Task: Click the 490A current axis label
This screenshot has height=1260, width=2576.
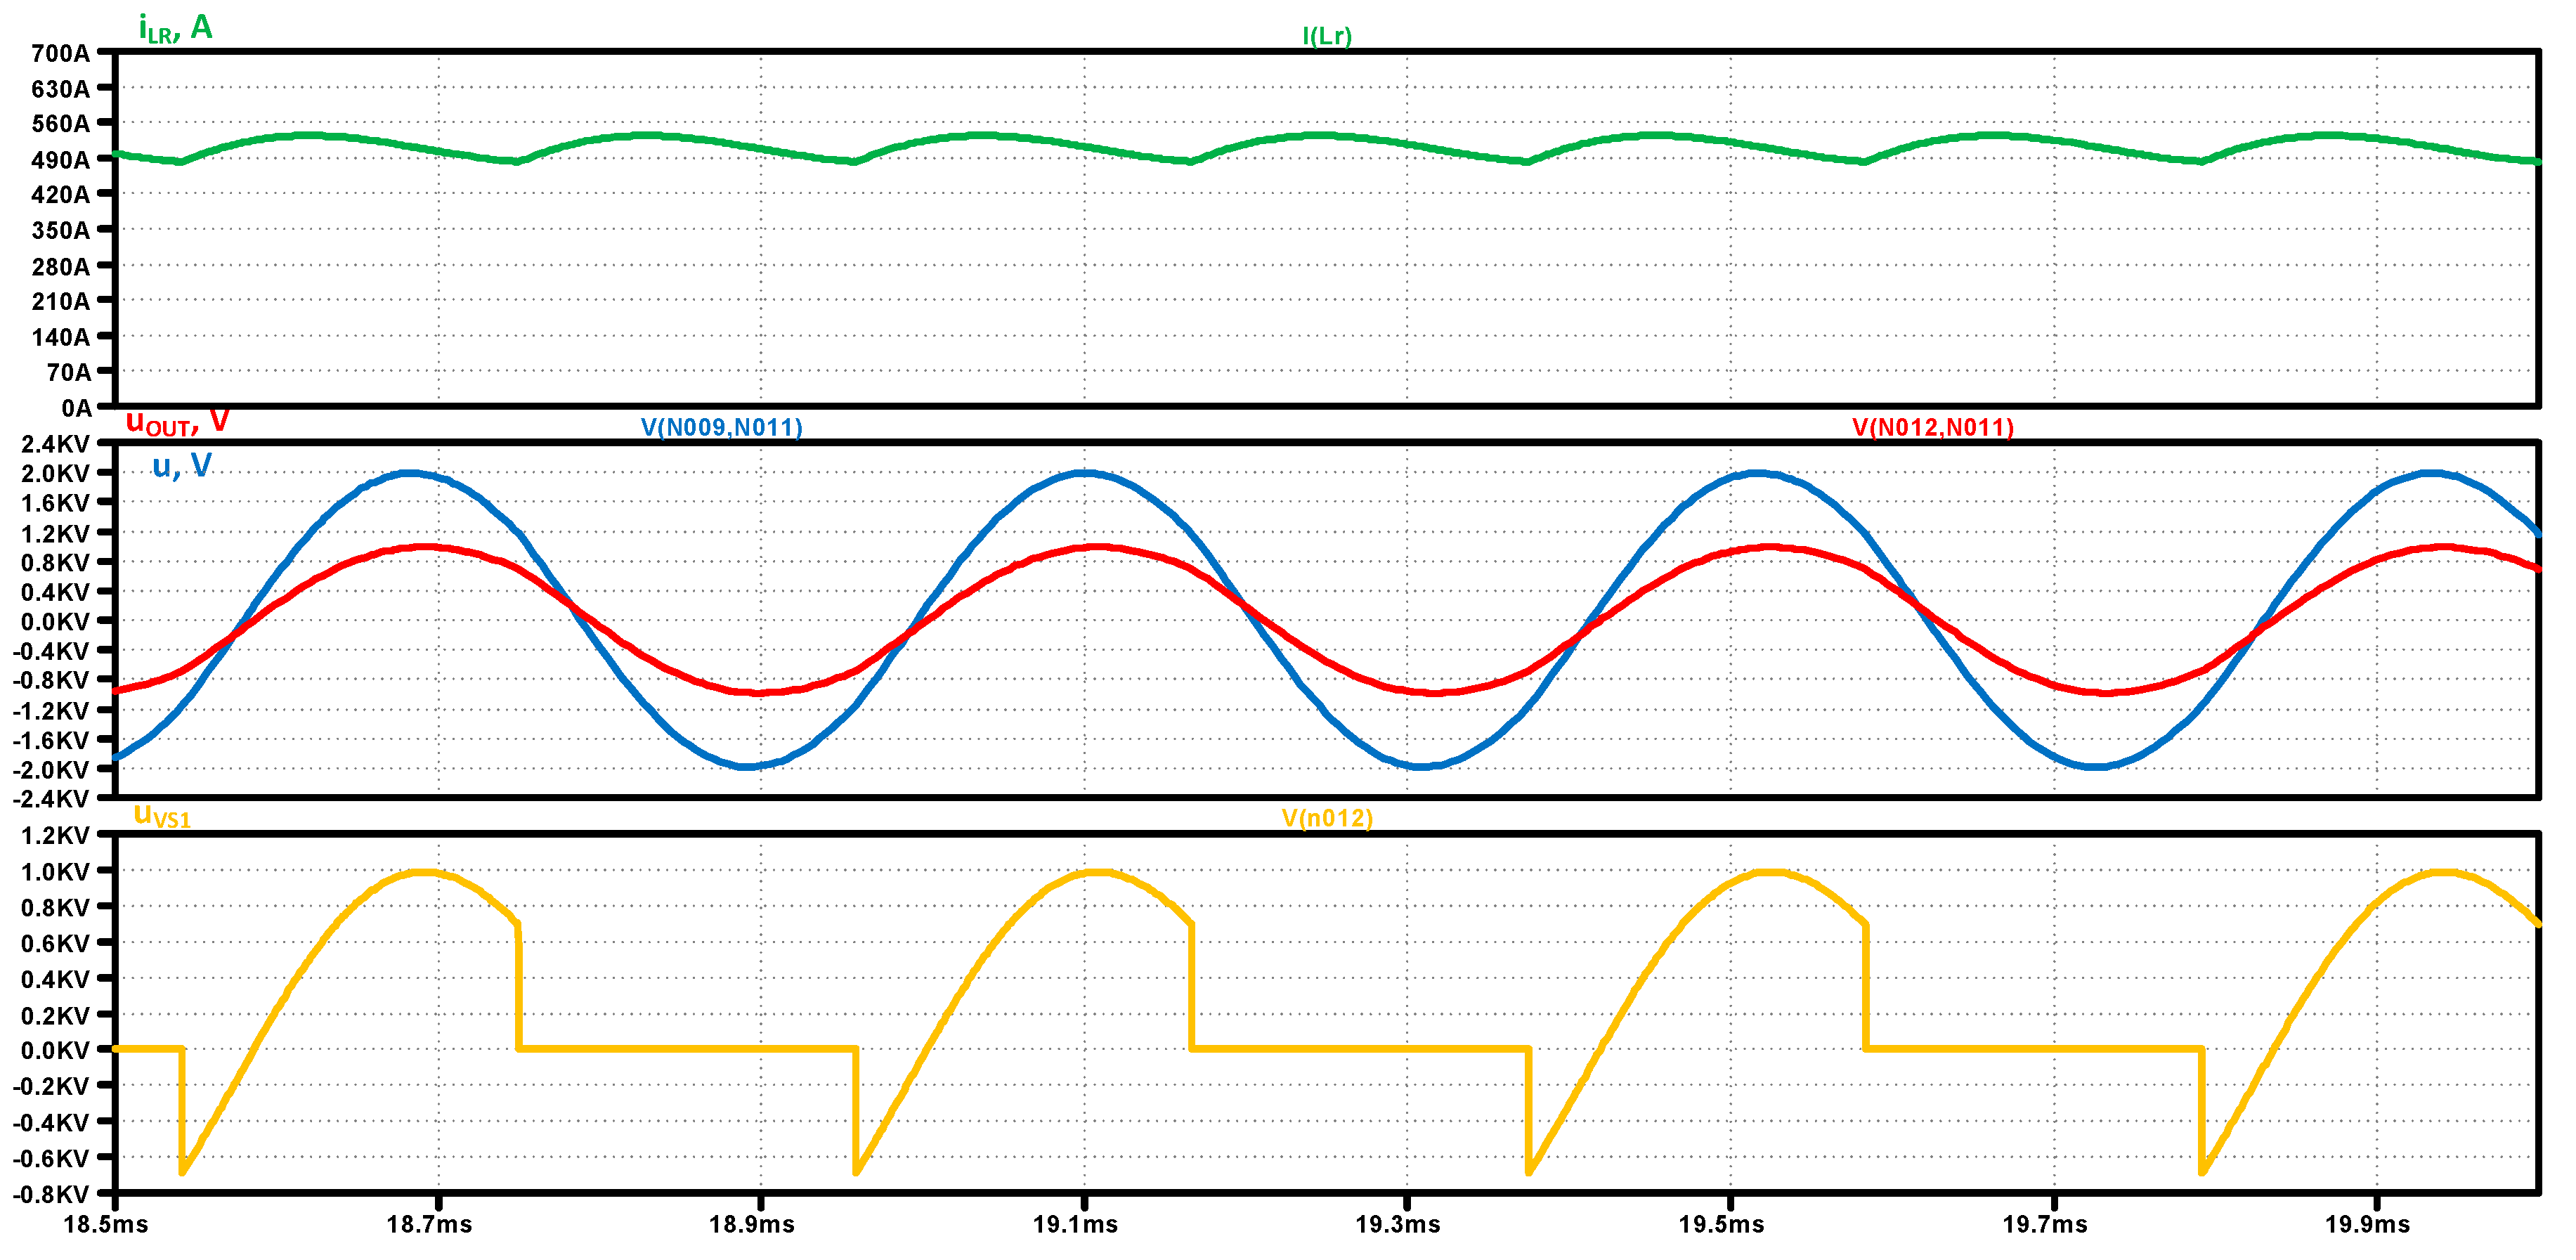Action: [x=60, y=159]
